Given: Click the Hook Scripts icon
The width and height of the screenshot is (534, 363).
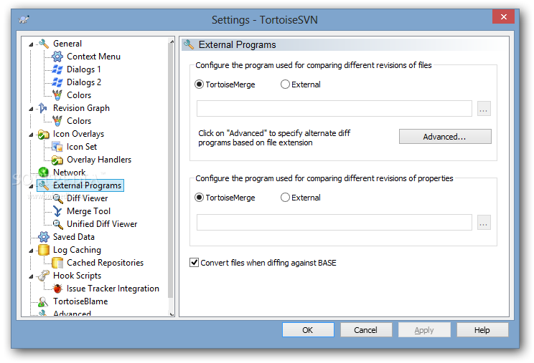Looking at the screenshot, I should coord(44,276).
